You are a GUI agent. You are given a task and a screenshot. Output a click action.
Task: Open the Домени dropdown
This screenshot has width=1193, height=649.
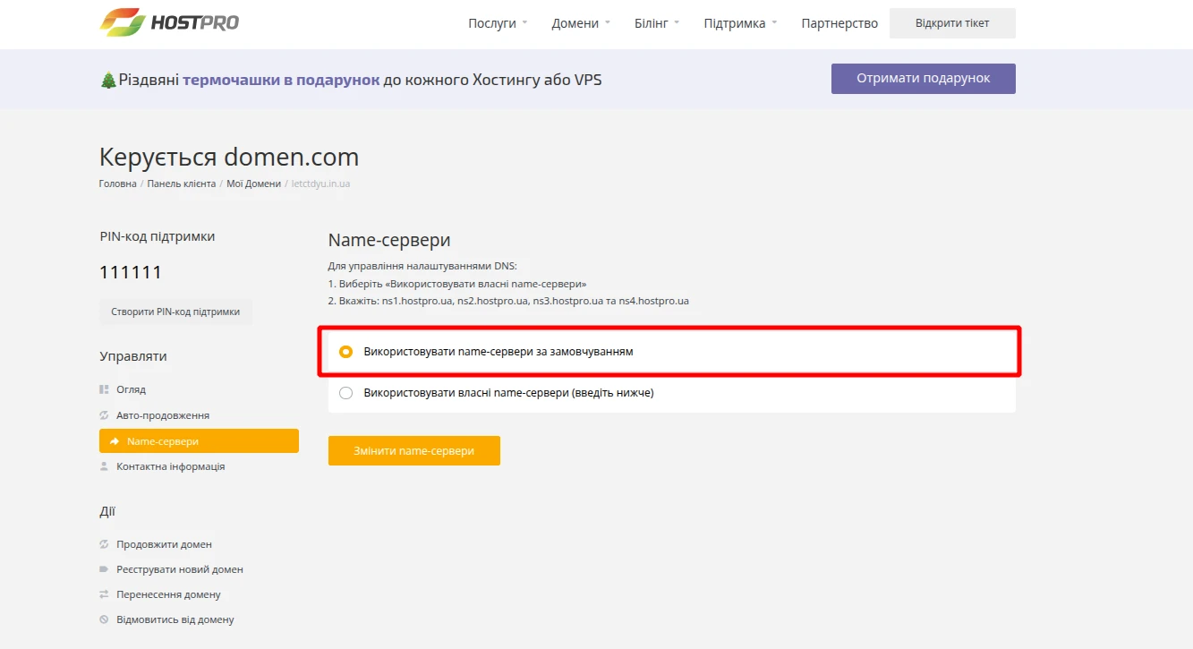[x=575, y=23]
